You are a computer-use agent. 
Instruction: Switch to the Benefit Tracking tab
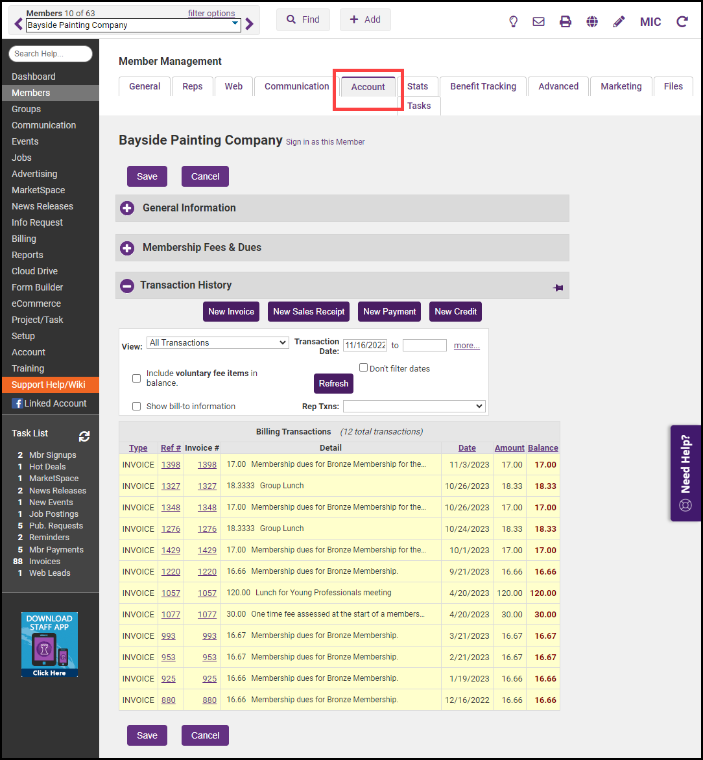coord(483,86)
